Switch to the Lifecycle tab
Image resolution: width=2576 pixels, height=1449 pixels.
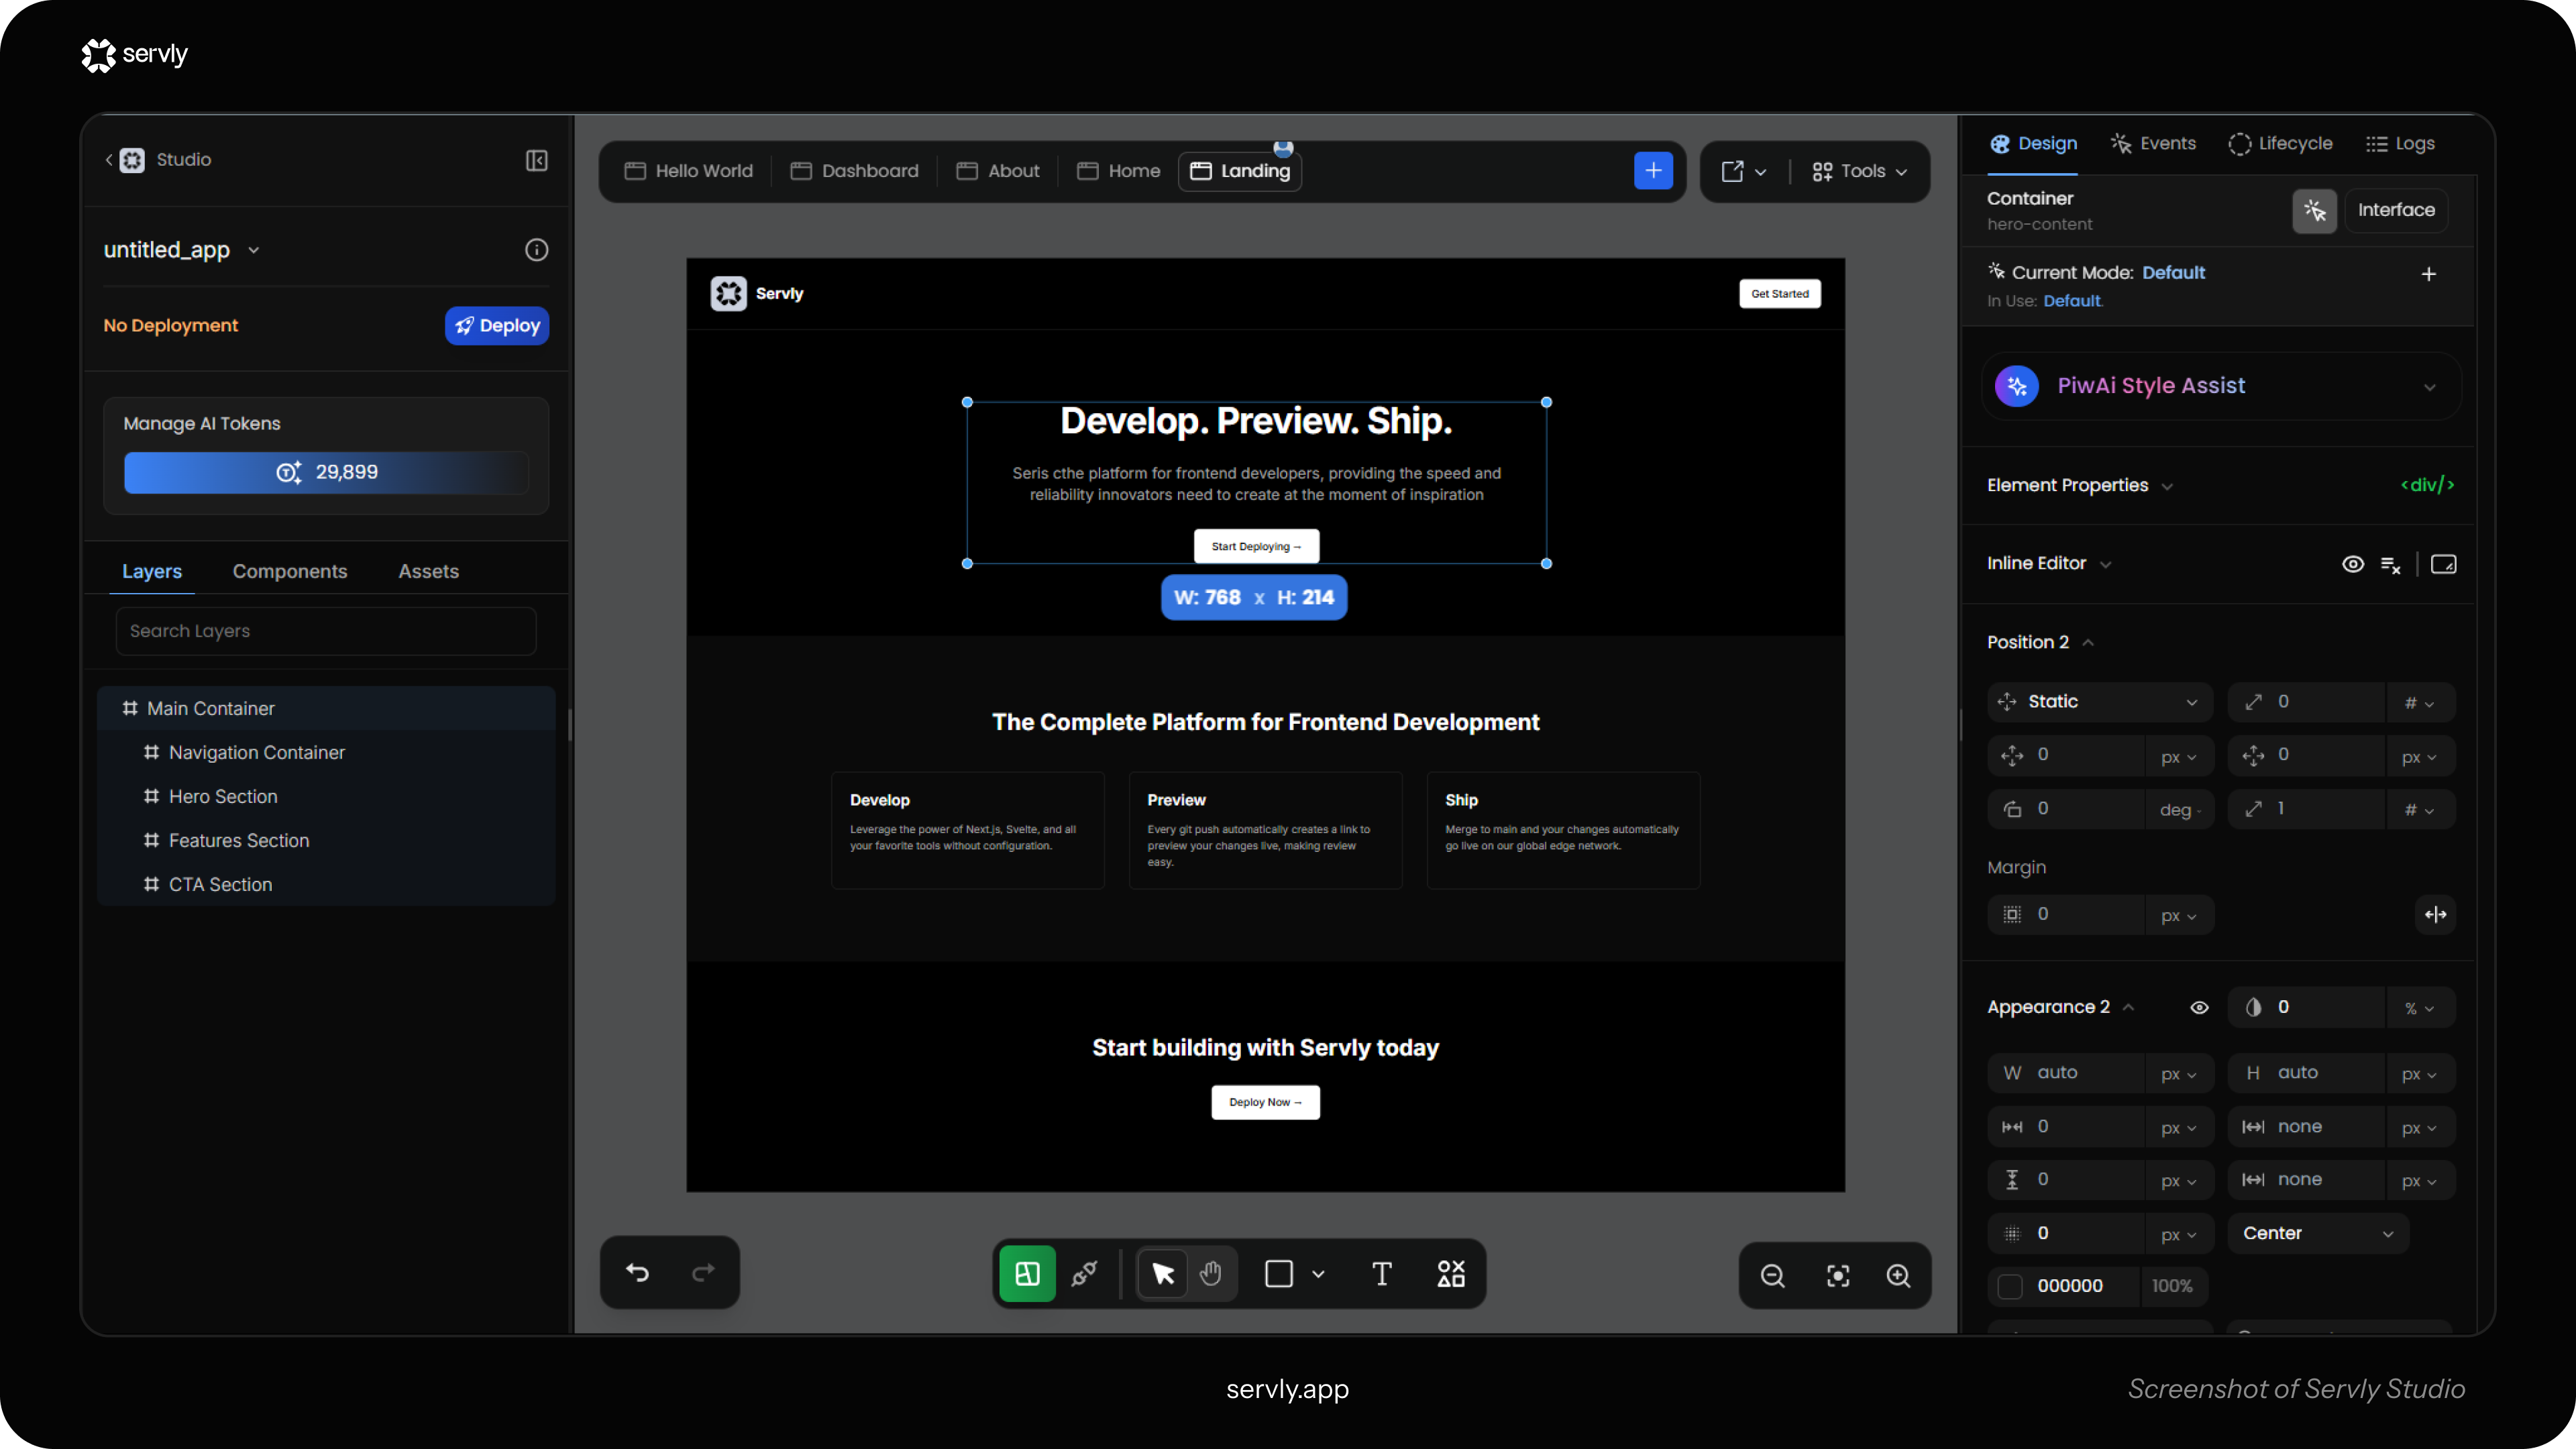(x=2280, y=144)
